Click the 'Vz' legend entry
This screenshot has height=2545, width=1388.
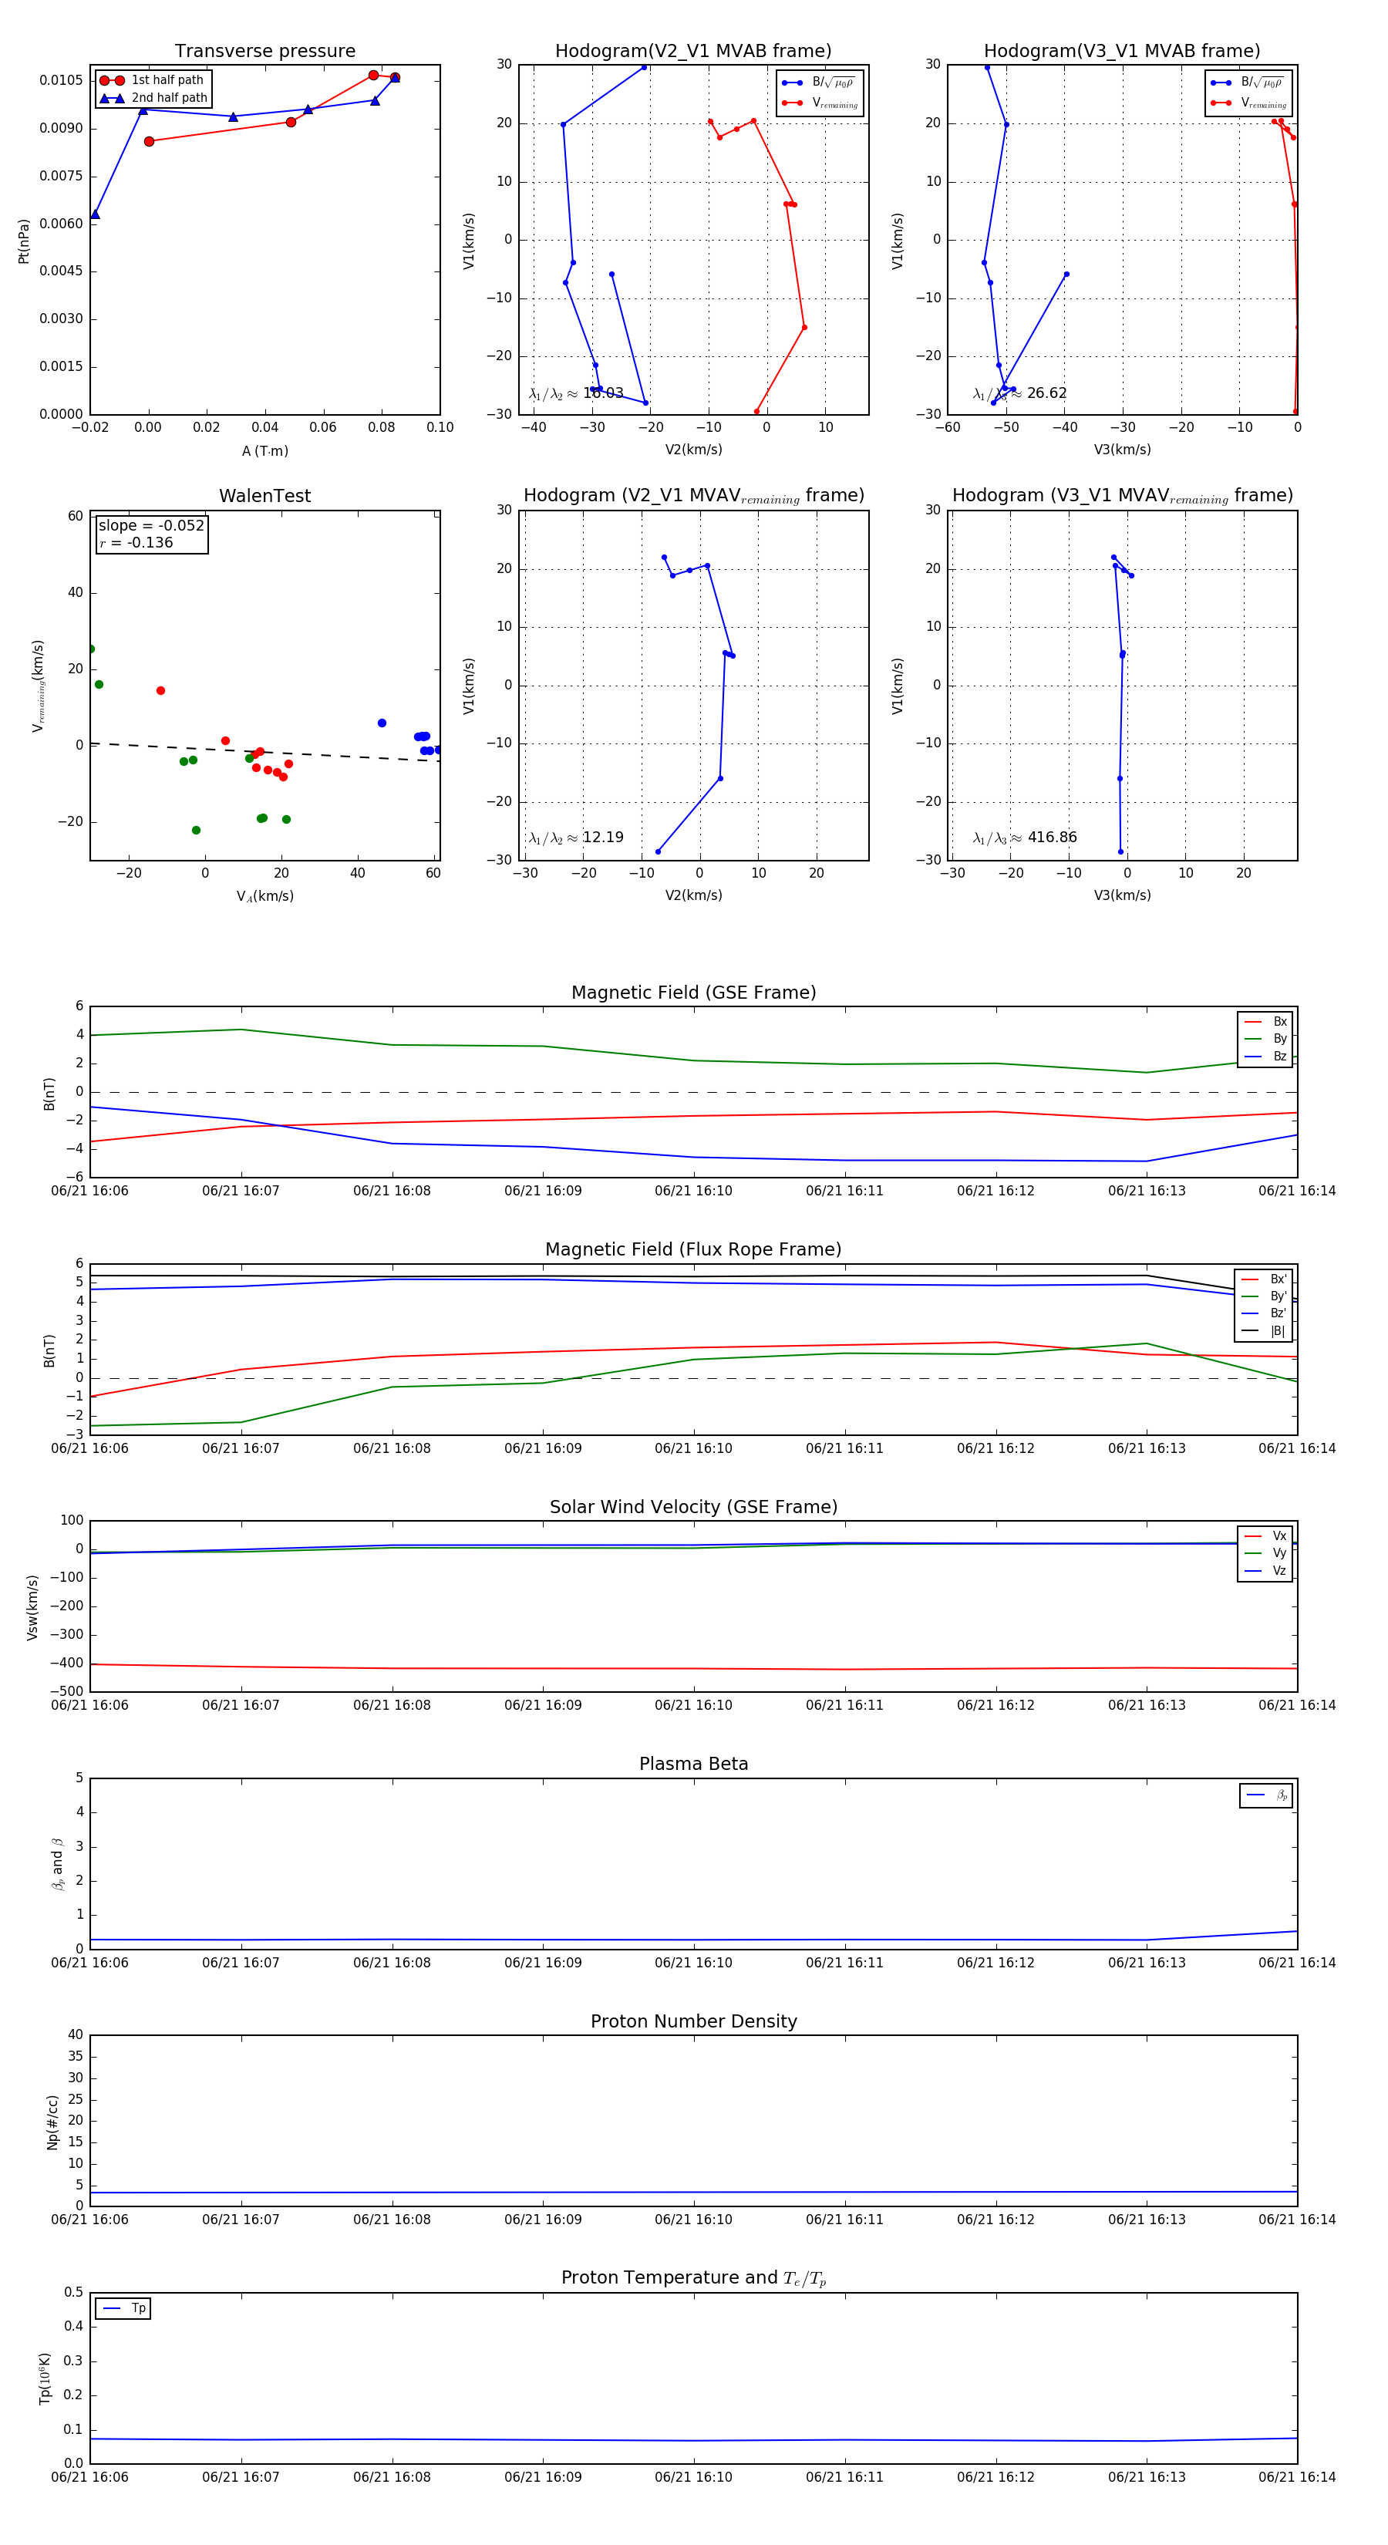pyautogui.click(x=1265, y=1570)
